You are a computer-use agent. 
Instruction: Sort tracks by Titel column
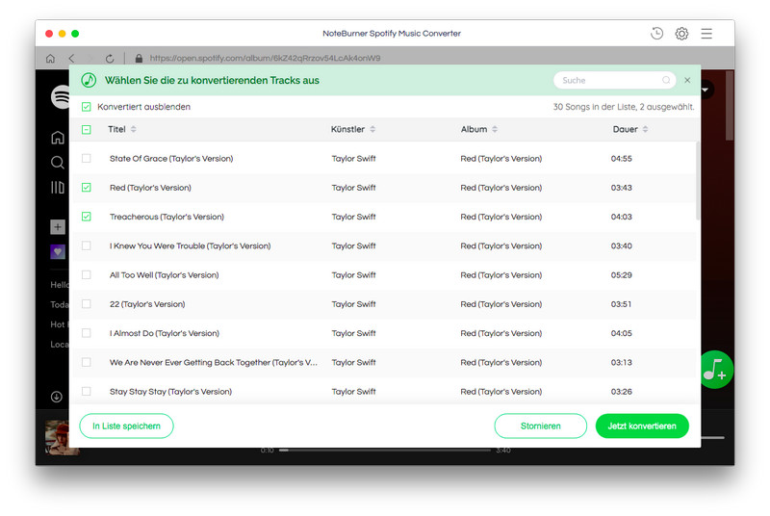[122, 129]
